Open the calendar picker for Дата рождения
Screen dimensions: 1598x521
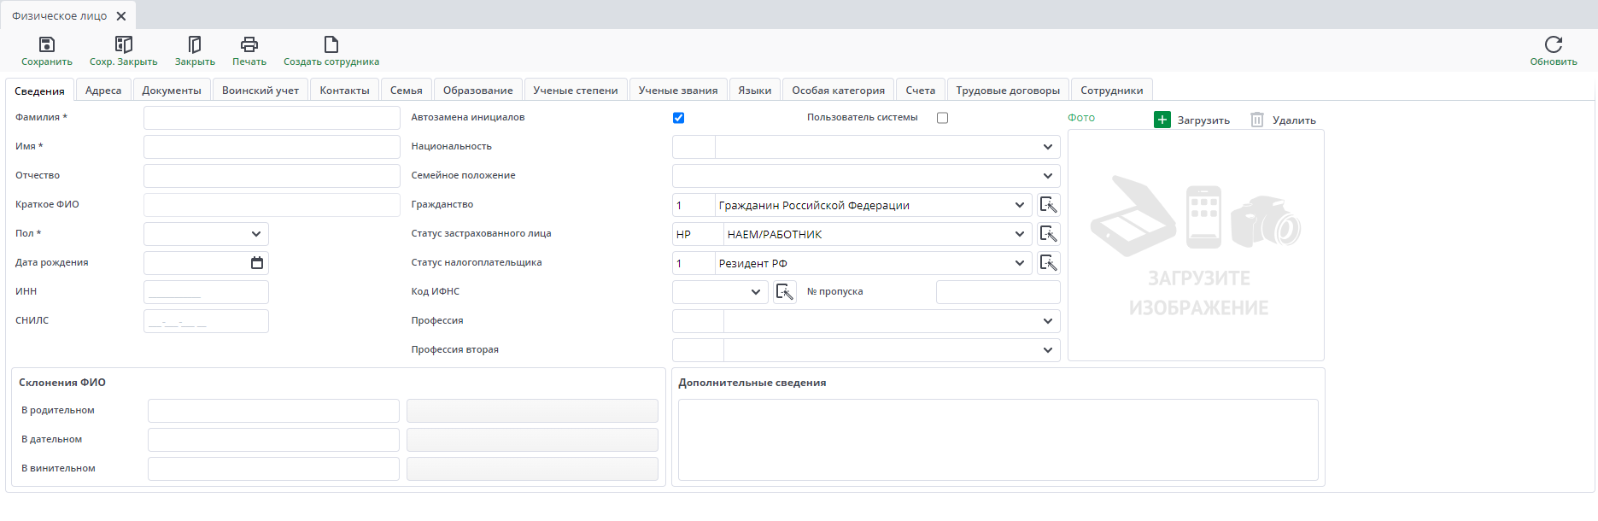[256, 263]
